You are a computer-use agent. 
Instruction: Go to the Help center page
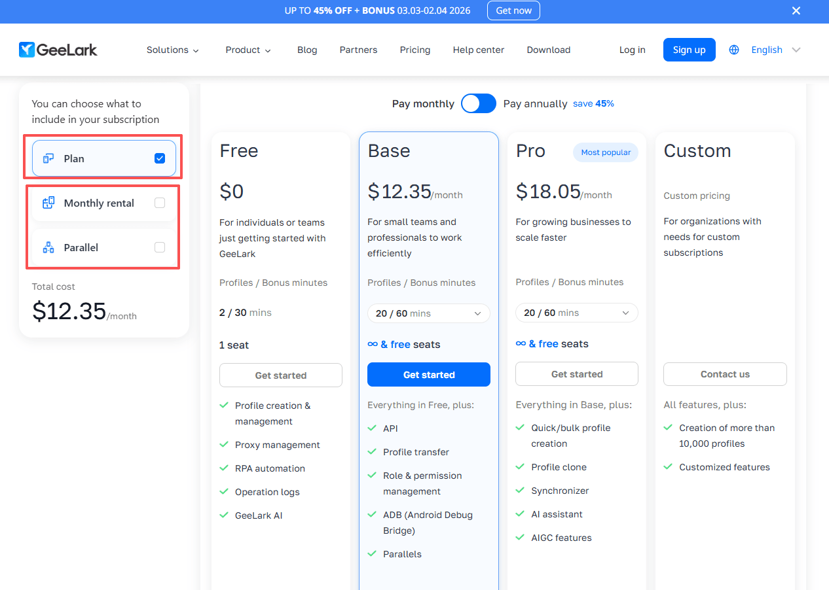(479, 50)
